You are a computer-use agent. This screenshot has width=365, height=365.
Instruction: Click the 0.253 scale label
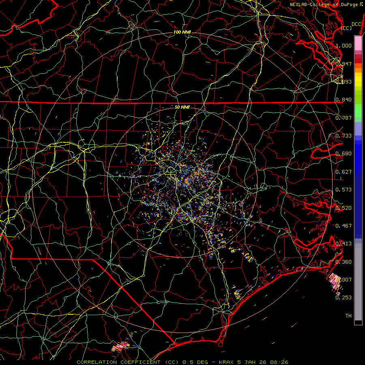[x=344, y=298]
